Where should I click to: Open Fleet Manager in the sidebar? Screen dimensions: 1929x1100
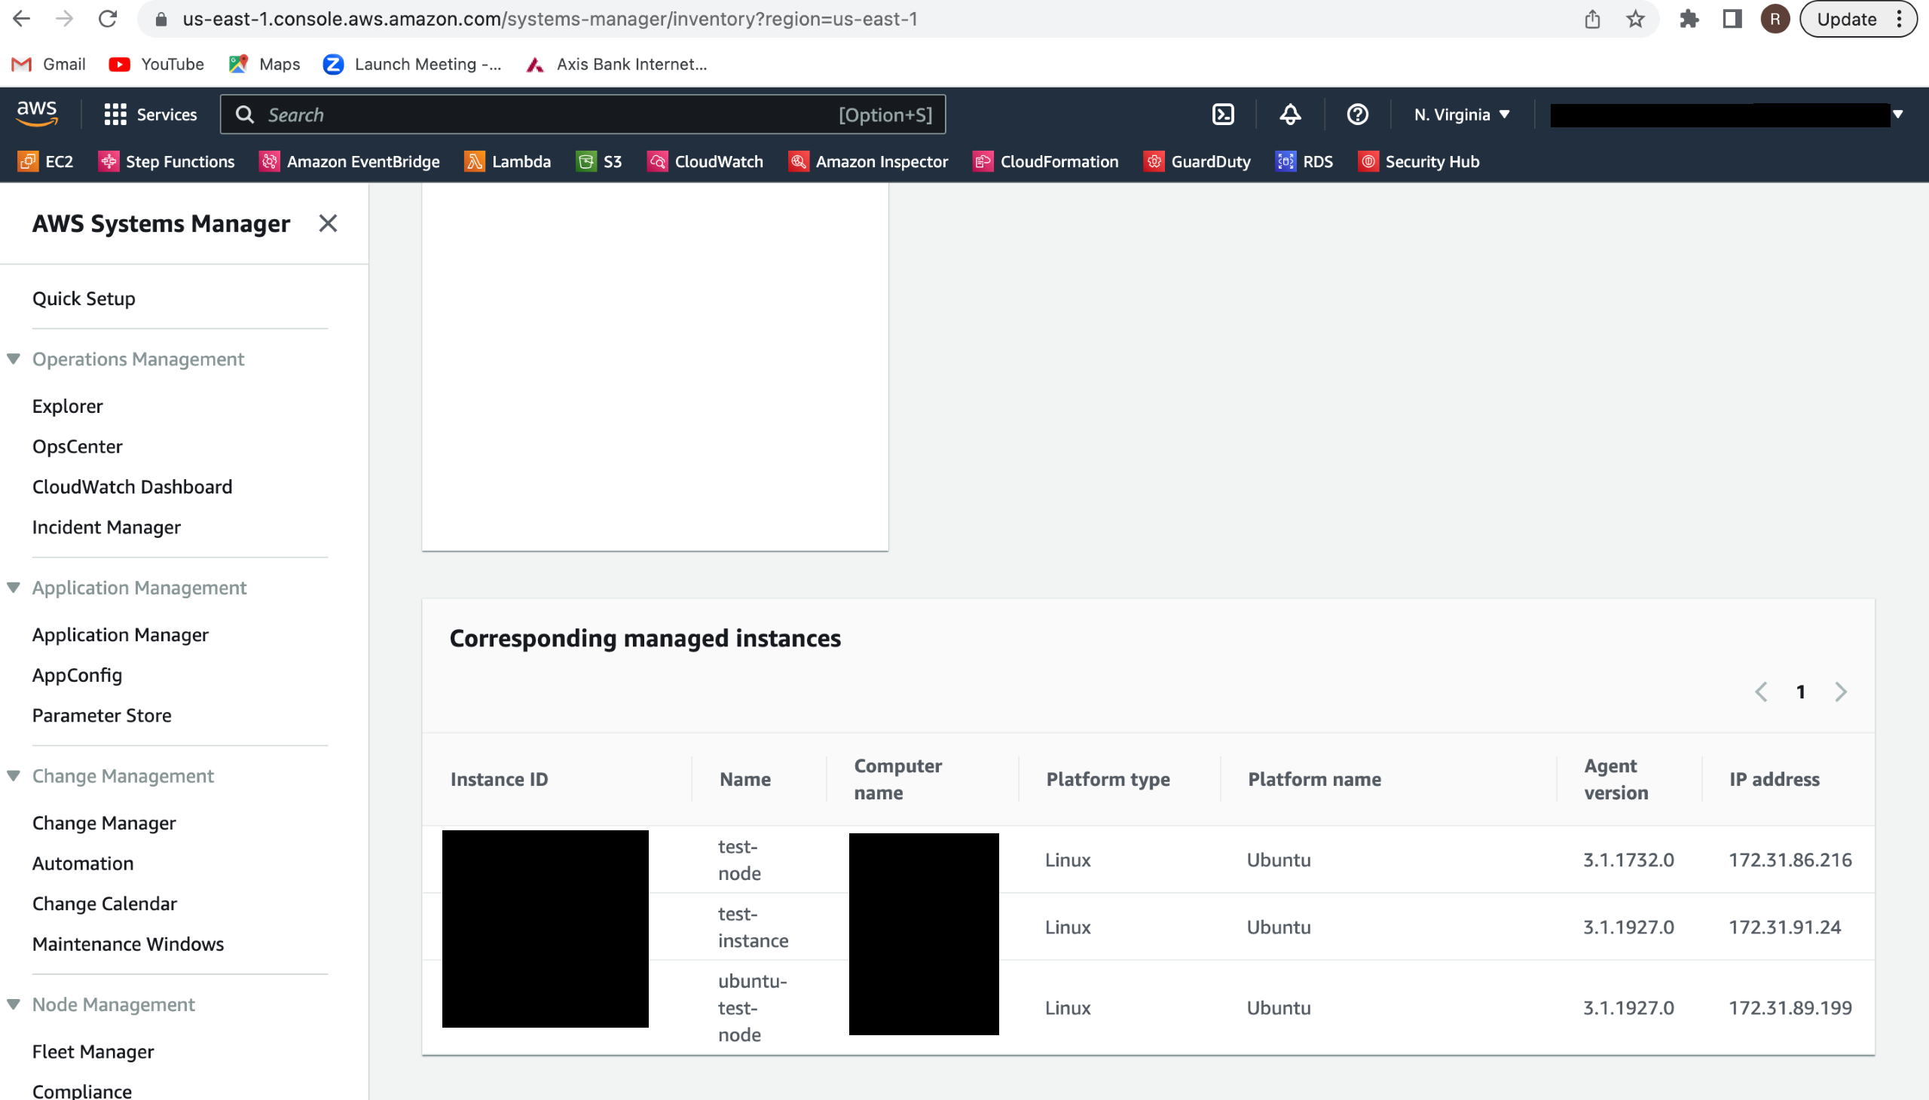[93, 1053]
